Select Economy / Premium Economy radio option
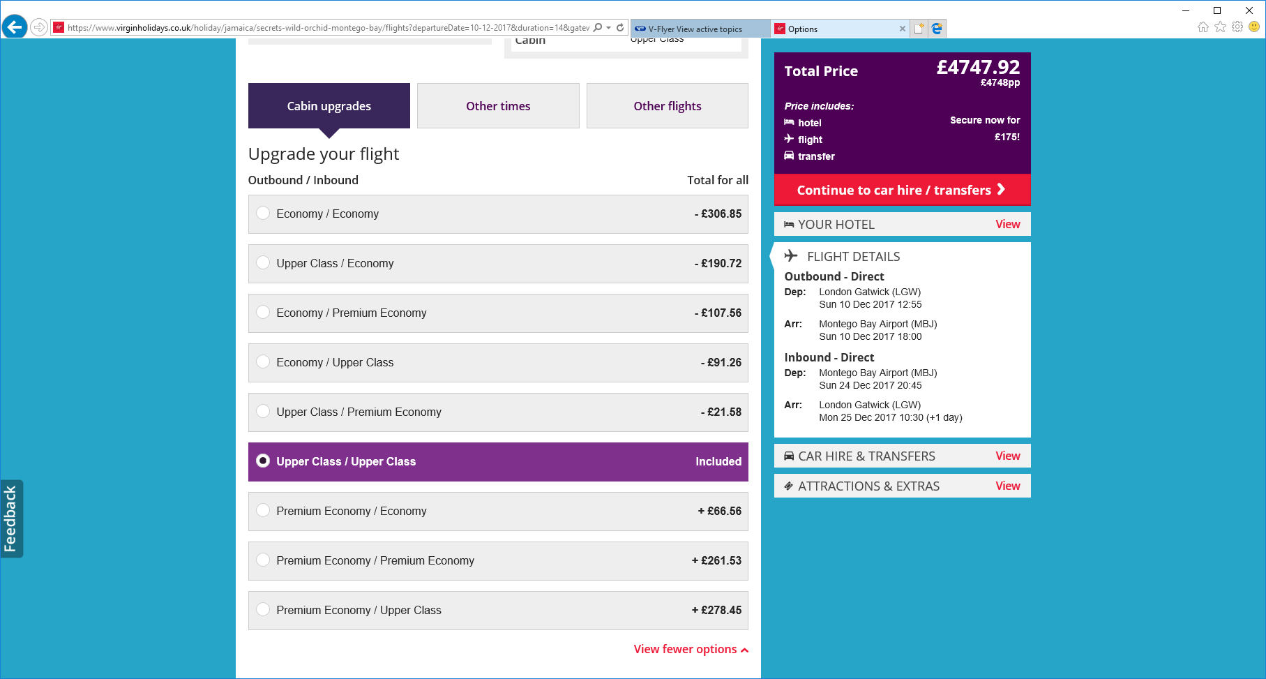 pyautogui.click(x=263, y=313)
